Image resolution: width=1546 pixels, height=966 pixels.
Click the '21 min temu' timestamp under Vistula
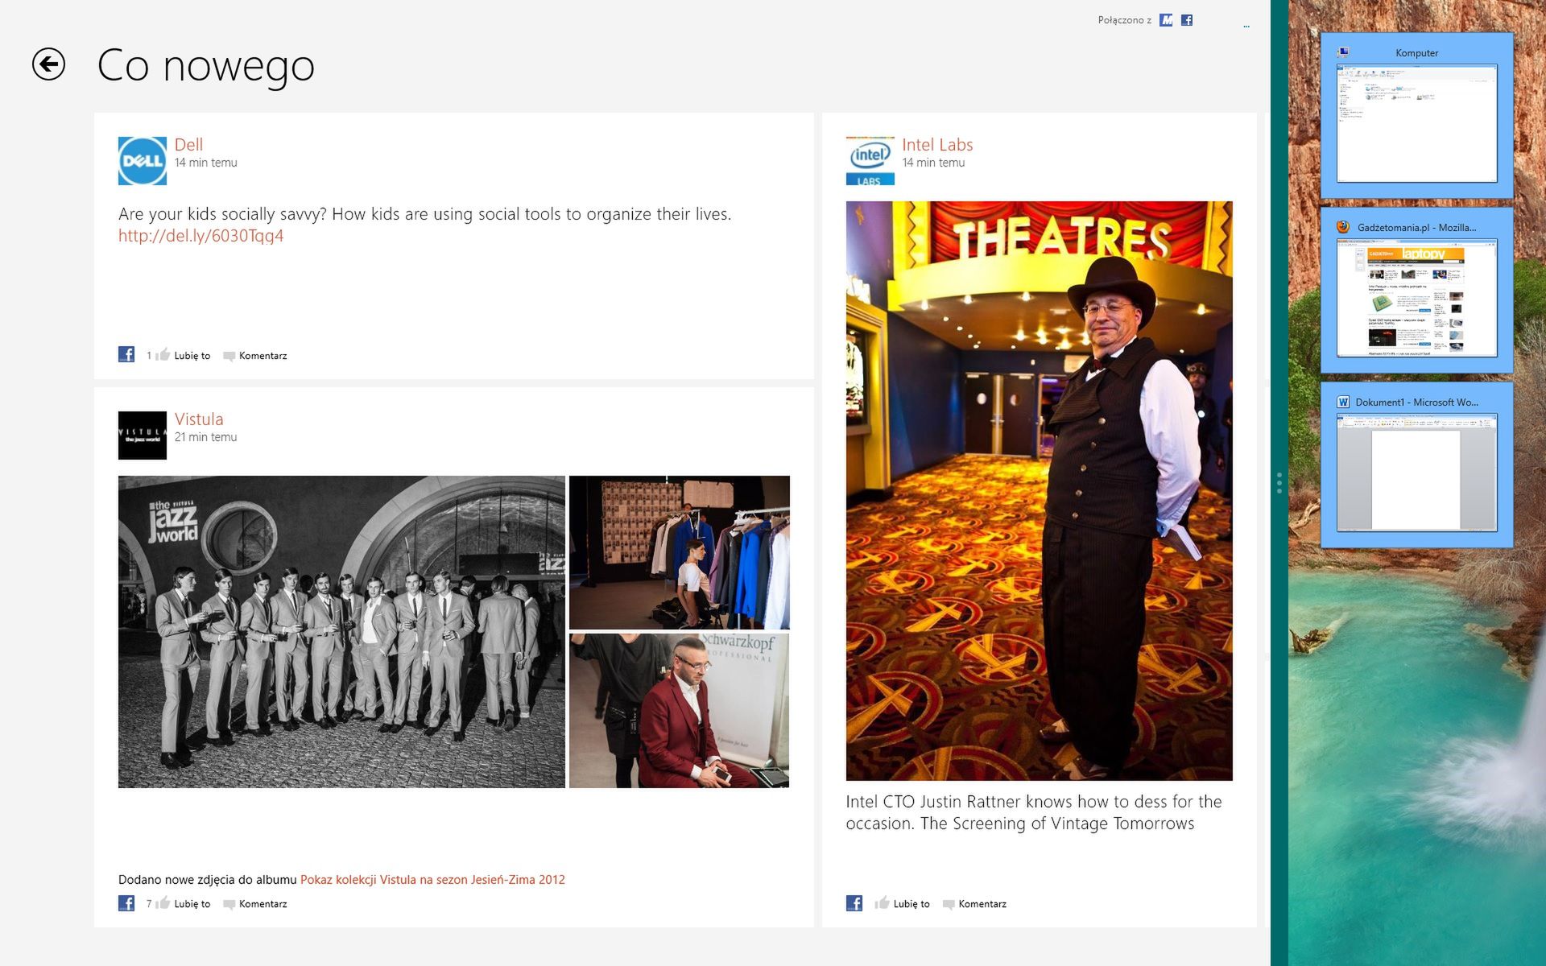[206, 437]
